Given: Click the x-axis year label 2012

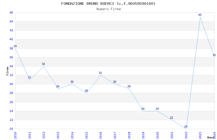Looking at the screenshot, I should tap(44, 135).
